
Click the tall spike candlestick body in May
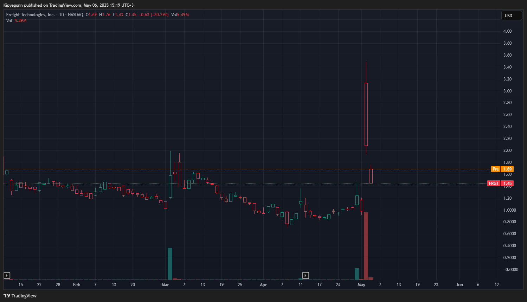pyautogui.click(x=366, y=114)
